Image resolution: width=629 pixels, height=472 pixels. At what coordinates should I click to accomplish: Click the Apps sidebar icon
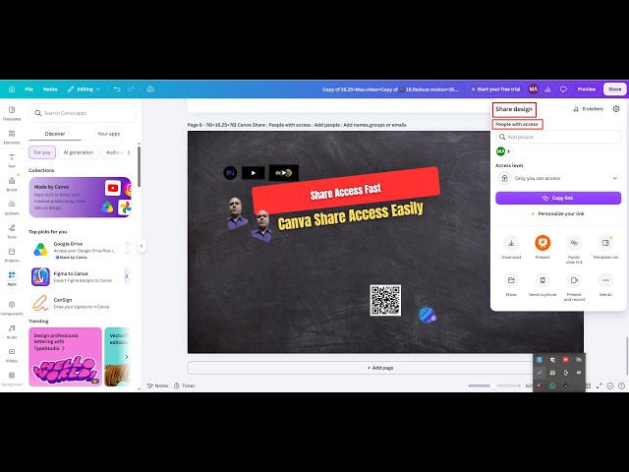point(12,278)
